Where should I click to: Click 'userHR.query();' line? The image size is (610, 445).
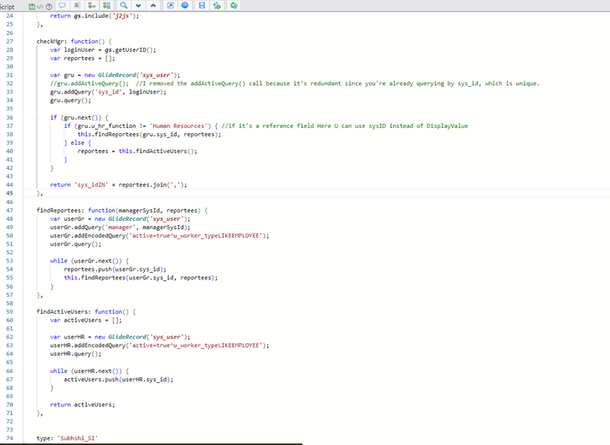click(x=76, y=354)
